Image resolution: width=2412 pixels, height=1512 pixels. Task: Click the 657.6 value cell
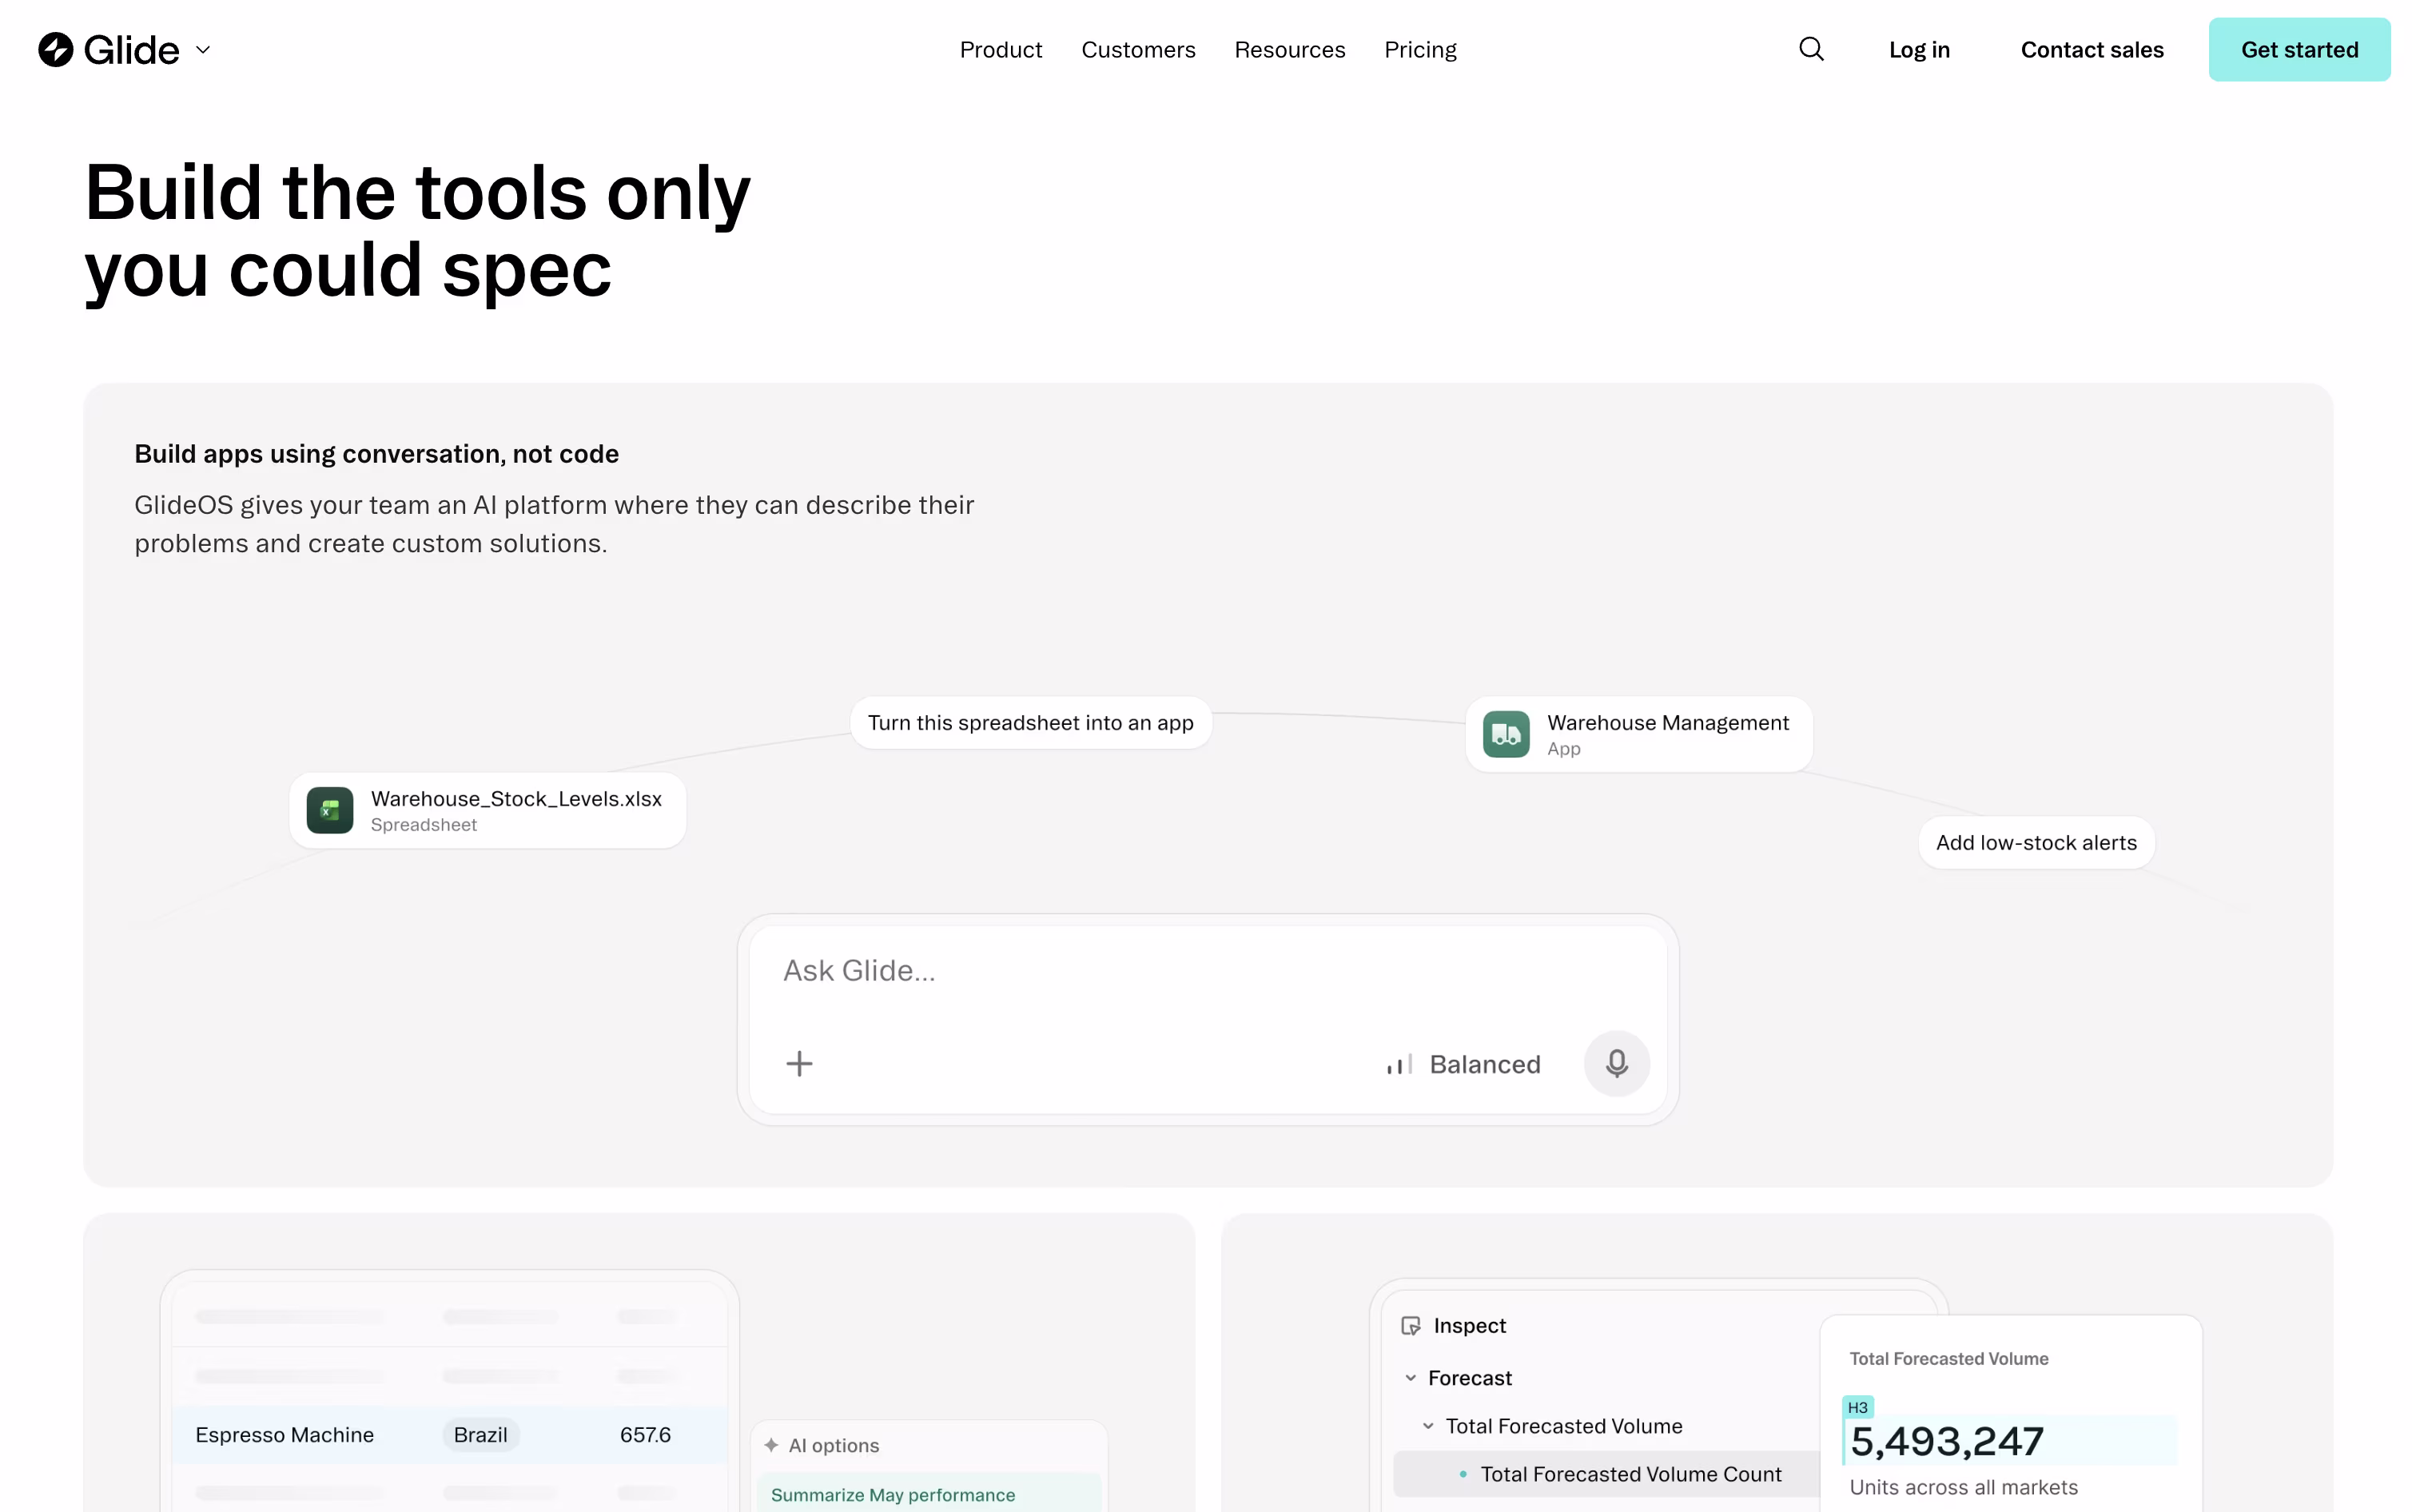click(x=645, y=1435)
